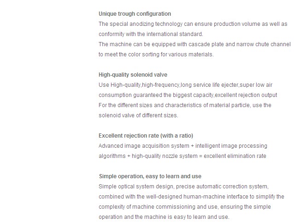Click the line starting 'consumption guaranteed the biggest capacity'

(188, 95)
